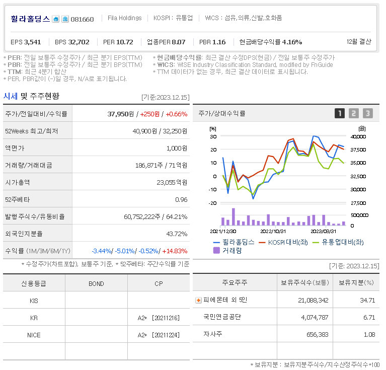Click shares held 21,088,342

point(313,301)
